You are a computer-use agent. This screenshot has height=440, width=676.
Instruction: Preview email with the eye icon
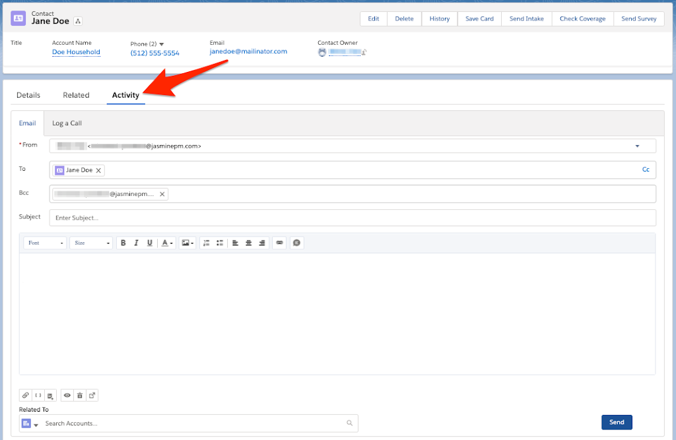pyautogui.click(x=67, y=396)
